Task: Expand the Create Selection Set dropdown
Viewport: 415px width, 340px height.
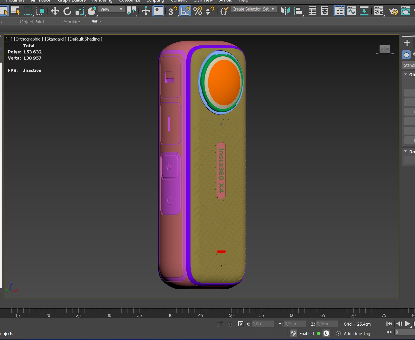Action: 254,9
